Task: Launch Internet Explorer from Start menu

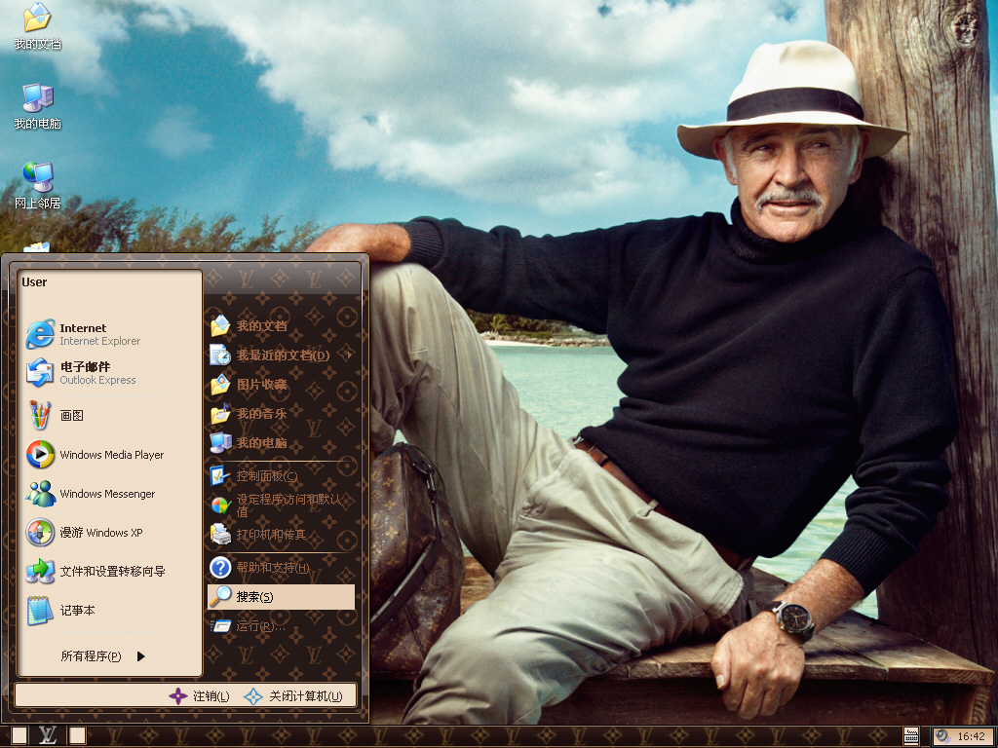Action: click(x=40, y=335)
